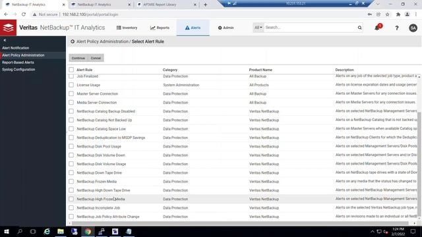Switch to the second NetBackup IT Analytics tab
The width and height of the screenshot is (422, 237).
[x=94, y=5]
